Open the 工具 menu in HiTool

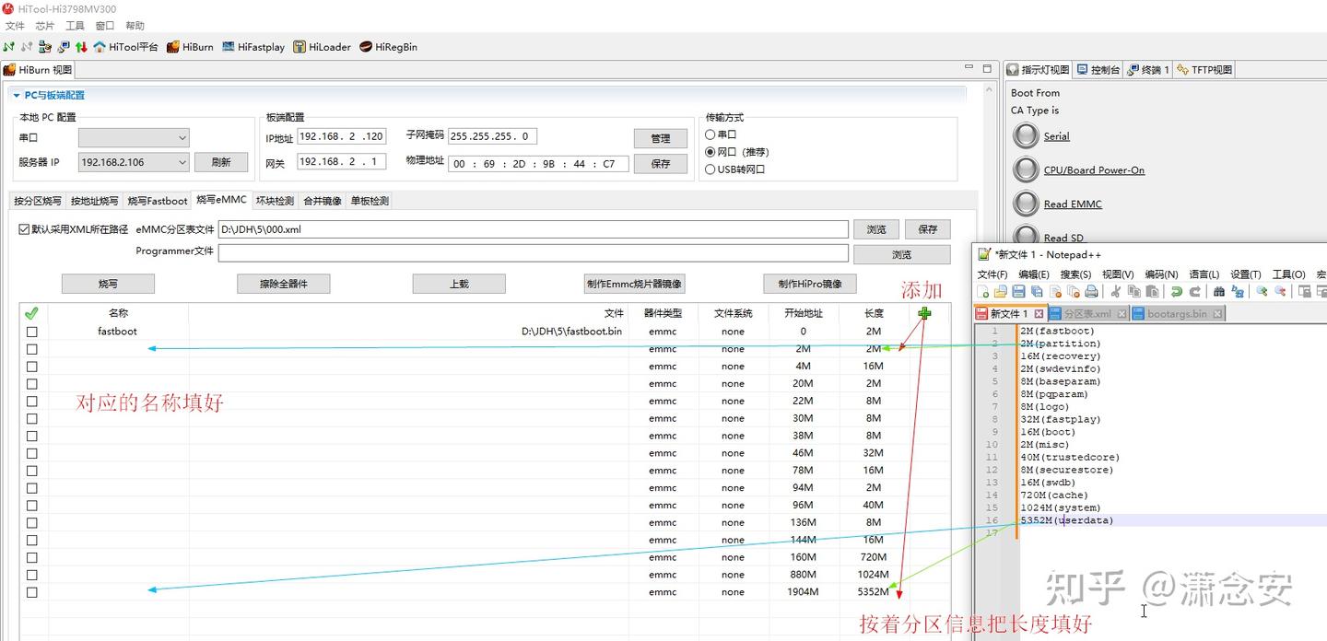point(75,26)
